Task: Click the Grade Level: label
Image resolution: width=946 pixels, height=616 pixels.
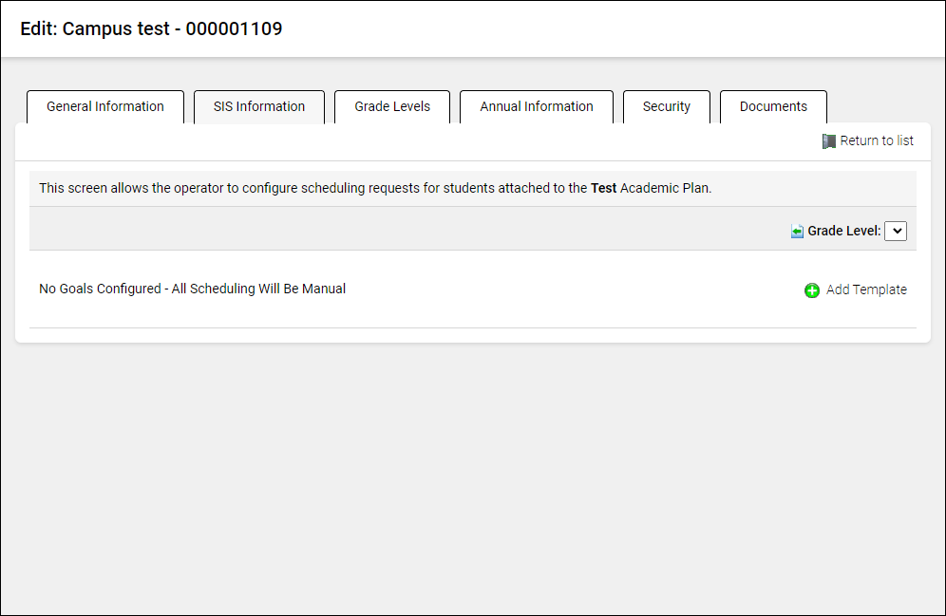Action: click(x=844, y=231)
